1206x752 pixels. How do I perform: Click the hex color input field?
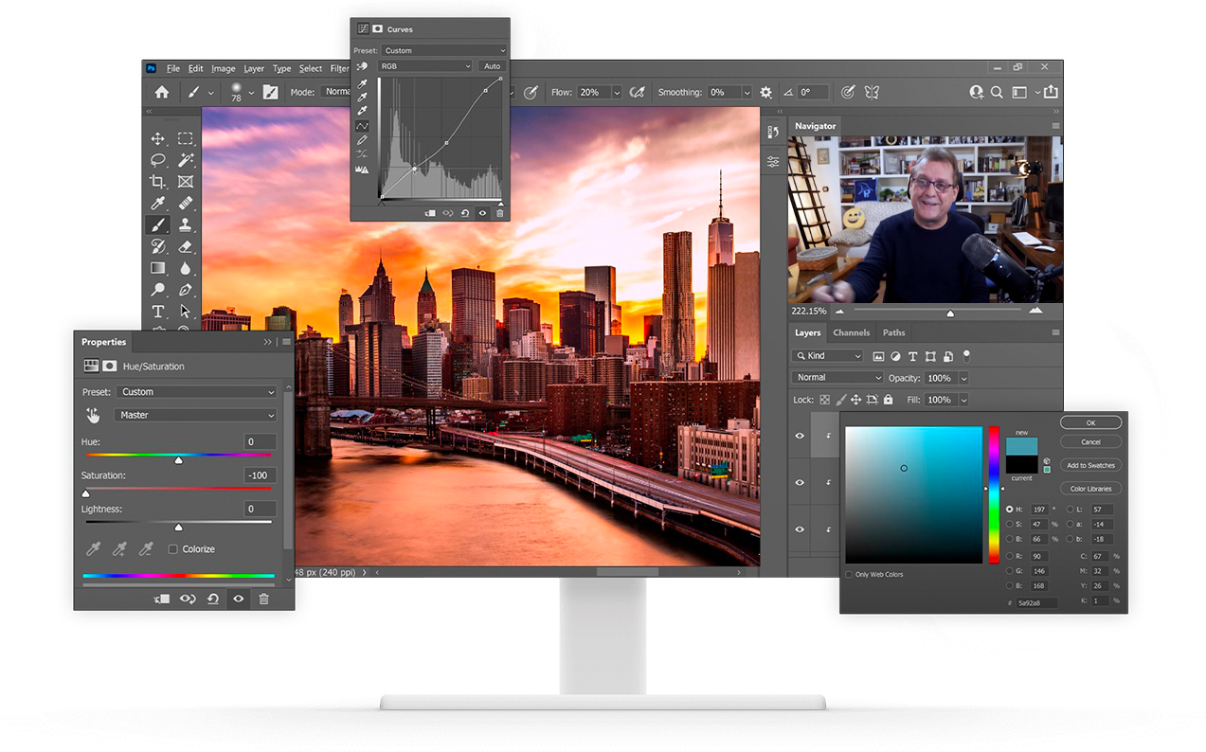1036,602
